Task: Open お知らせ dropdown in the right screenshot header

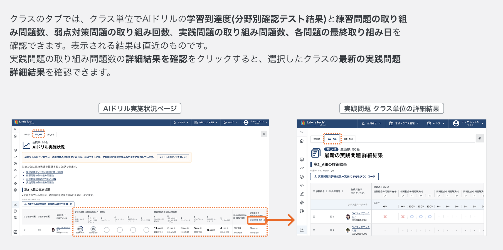Action: (371, 123)
